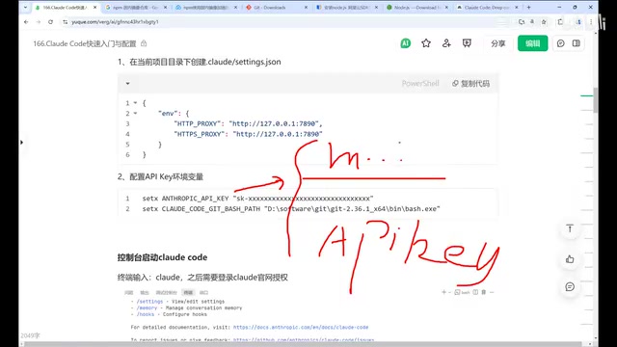The width and height of the screenshot is (617, 347).
Task: Fold code at line 1 brace
Action: [135, 103]
